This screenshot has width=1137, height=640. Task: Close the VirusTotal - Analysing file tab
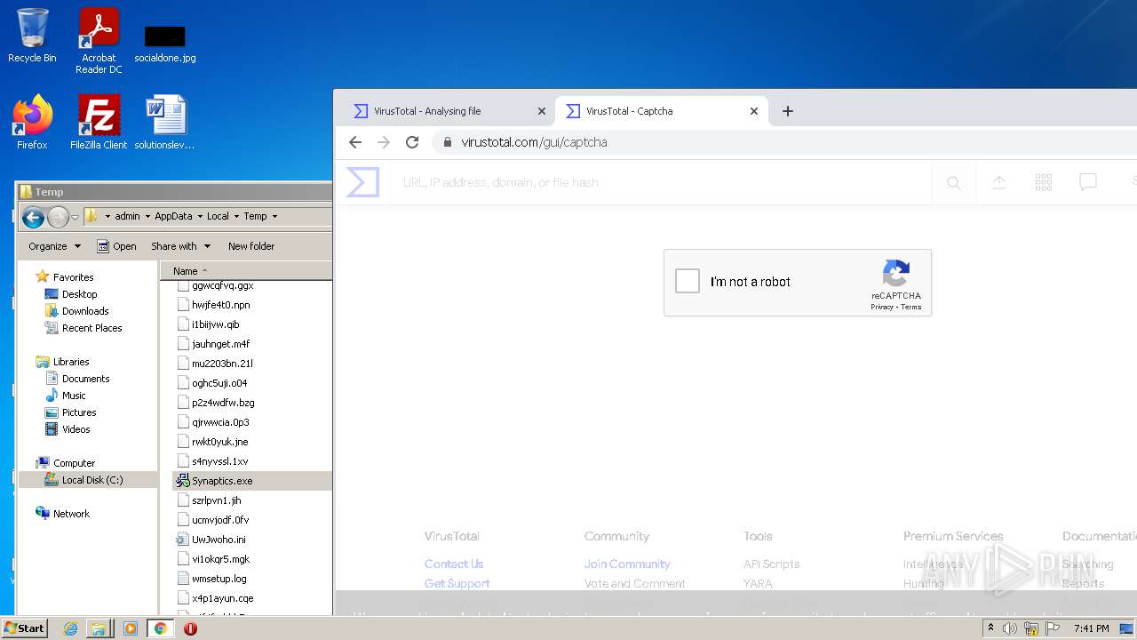point(542,111)
